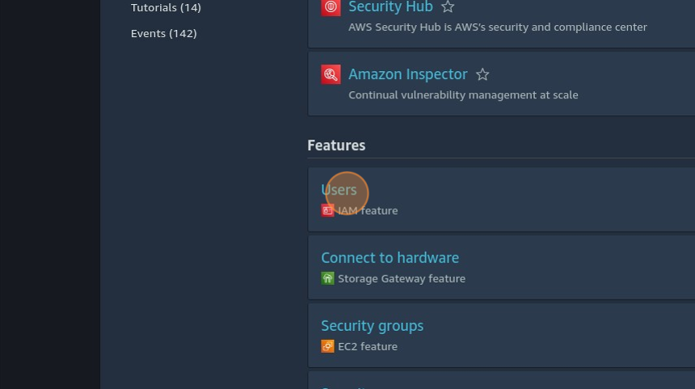This screenshot has width=695, height=389.
Task: Click the Amazon Inspector service icon
Action: pyautogui.click(x=331, y=74)
